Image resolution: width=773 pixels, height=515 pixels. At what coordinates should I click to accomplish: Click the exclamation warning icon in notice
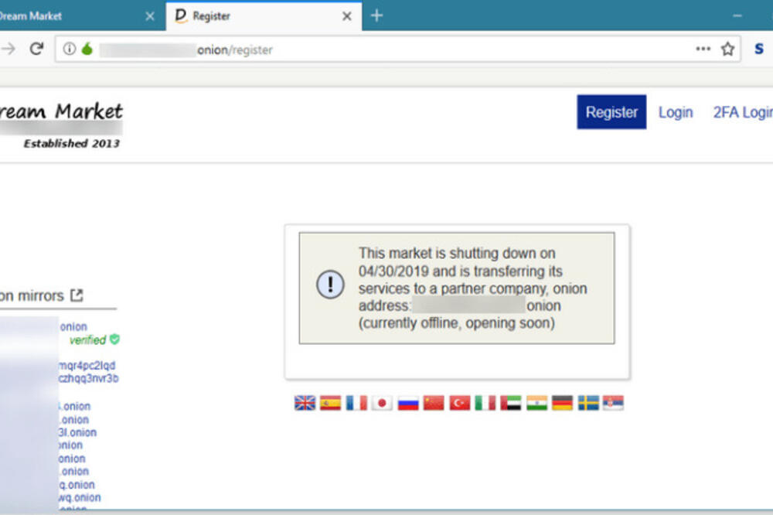point(330,285)
